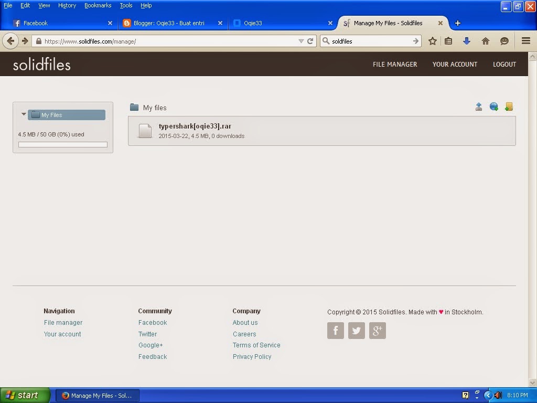Switch to the Oqie33 browser tab
The width and height of the screenshot is (537, 403).
click(283, 23)
